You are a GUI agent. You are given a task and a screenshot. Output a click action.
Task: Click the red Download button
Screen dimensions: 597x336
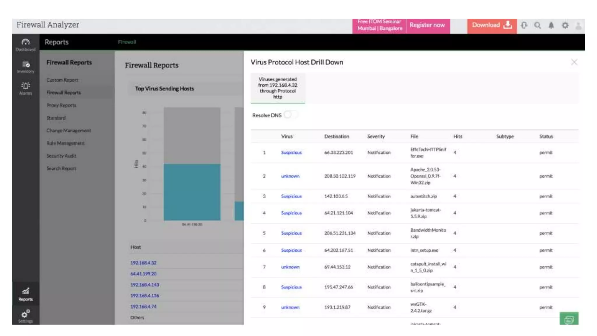click(492, 25)
